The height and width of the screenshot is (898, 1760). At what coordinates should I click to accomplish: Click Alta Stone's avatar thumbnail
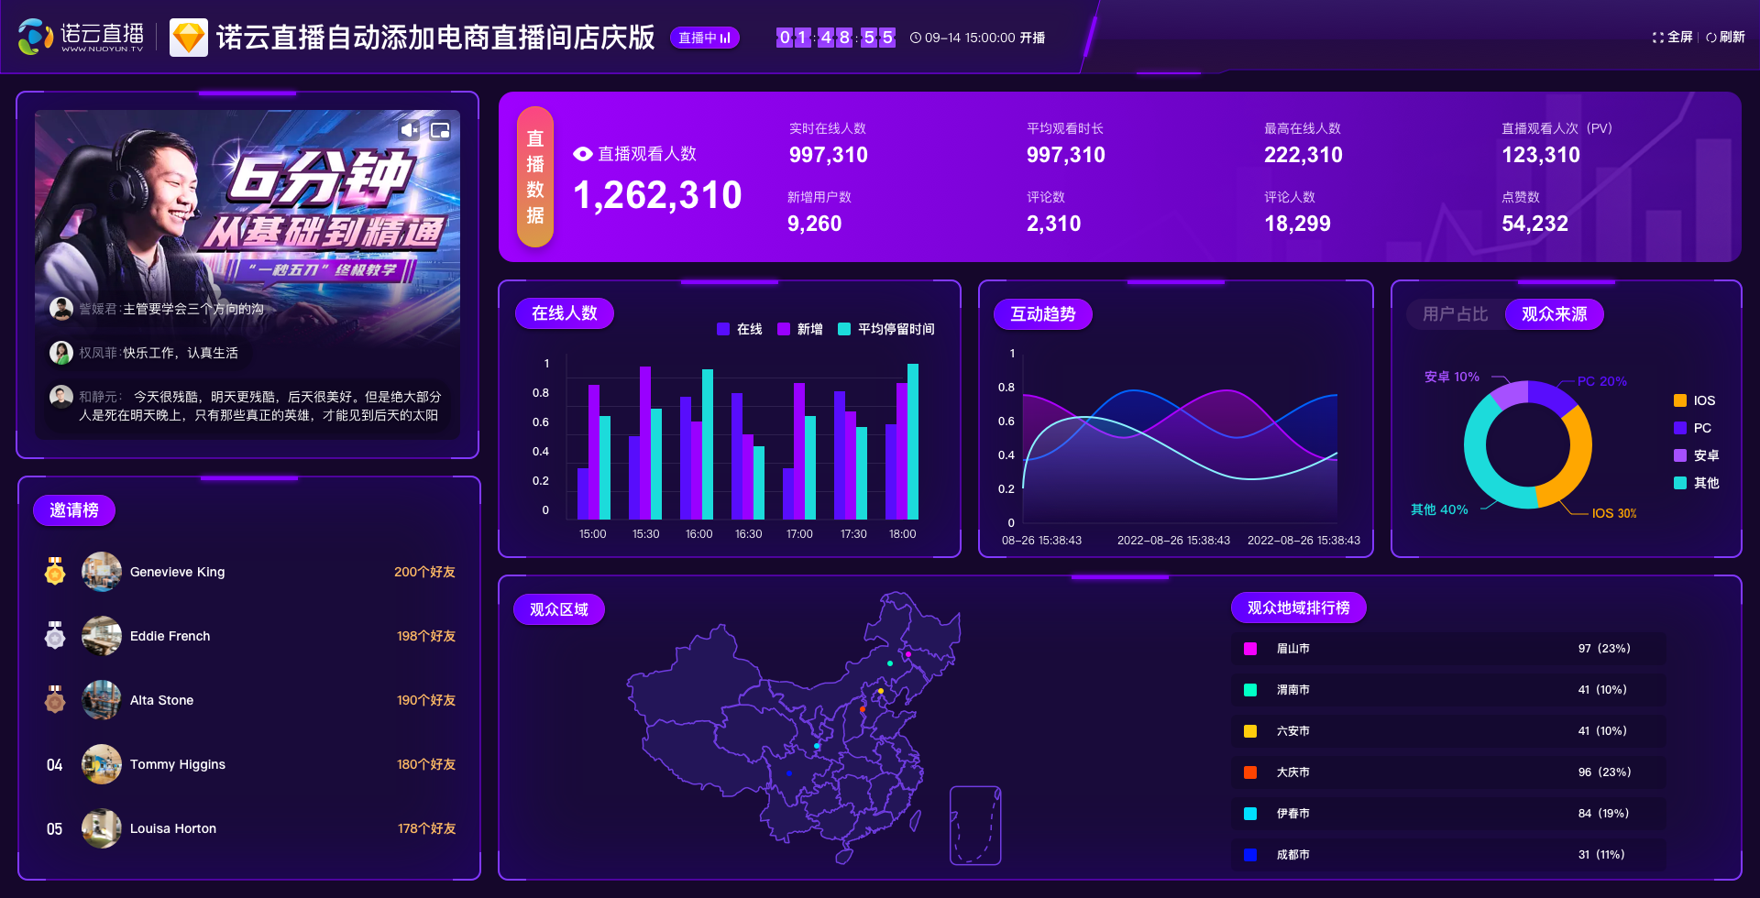[102, 700]
